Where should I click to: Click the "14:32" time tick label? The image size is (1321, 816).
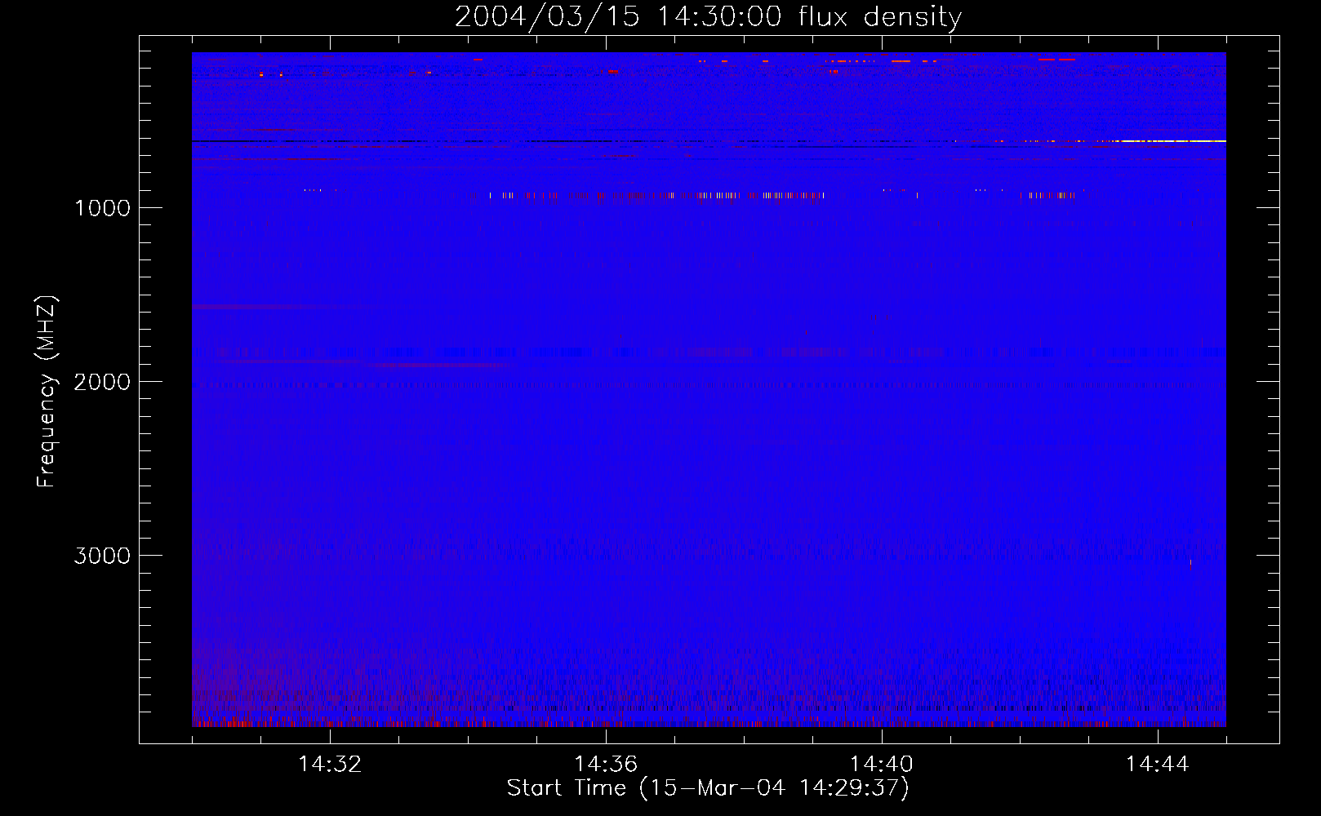tap(330, 764)
